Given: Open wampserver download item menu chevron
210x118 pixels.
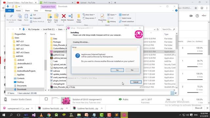Looking at the screenshot, I should (x=32, y=108).
